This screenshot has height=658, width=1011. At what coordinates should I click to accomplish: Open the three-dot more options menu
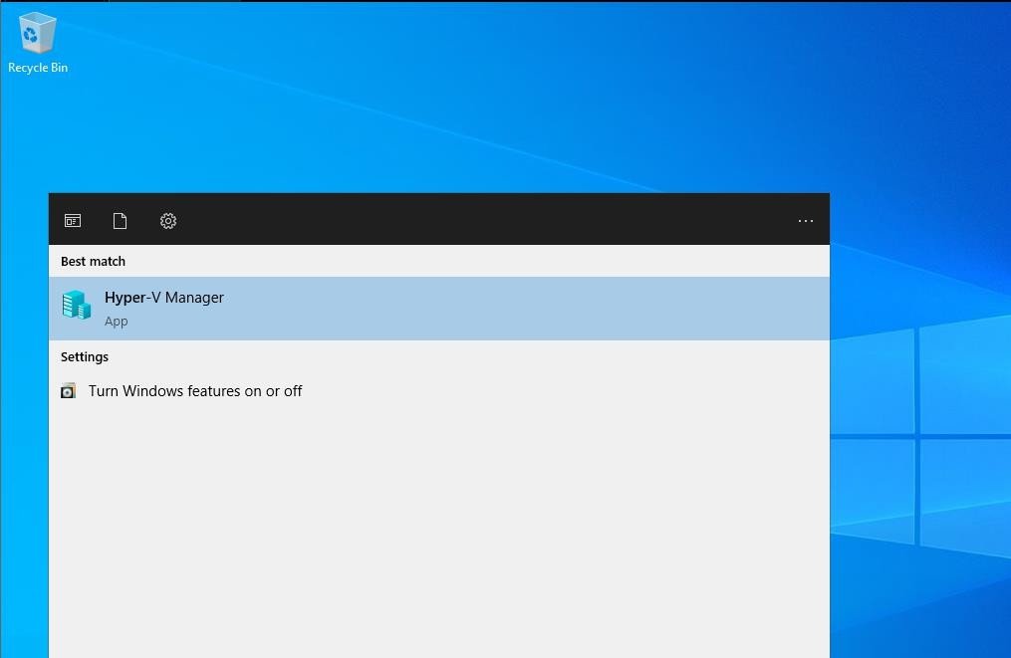[x=806, y=220]
